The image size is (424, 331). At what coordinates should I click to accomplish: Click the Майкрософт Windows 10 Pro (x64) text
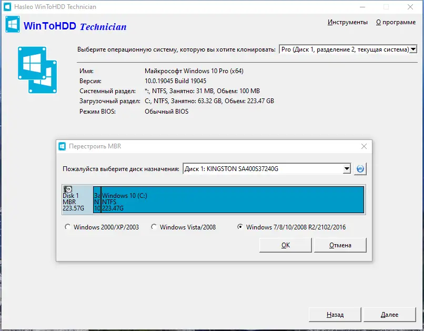pyautogui.click(x=194, y=71)
